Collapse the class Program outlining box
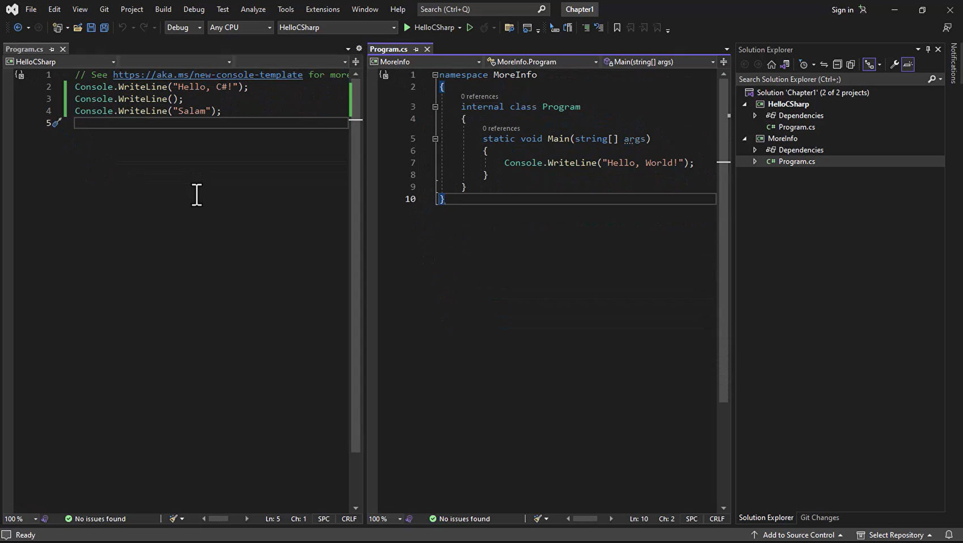This screenshot has width=963, height=543. pos(435,107)
